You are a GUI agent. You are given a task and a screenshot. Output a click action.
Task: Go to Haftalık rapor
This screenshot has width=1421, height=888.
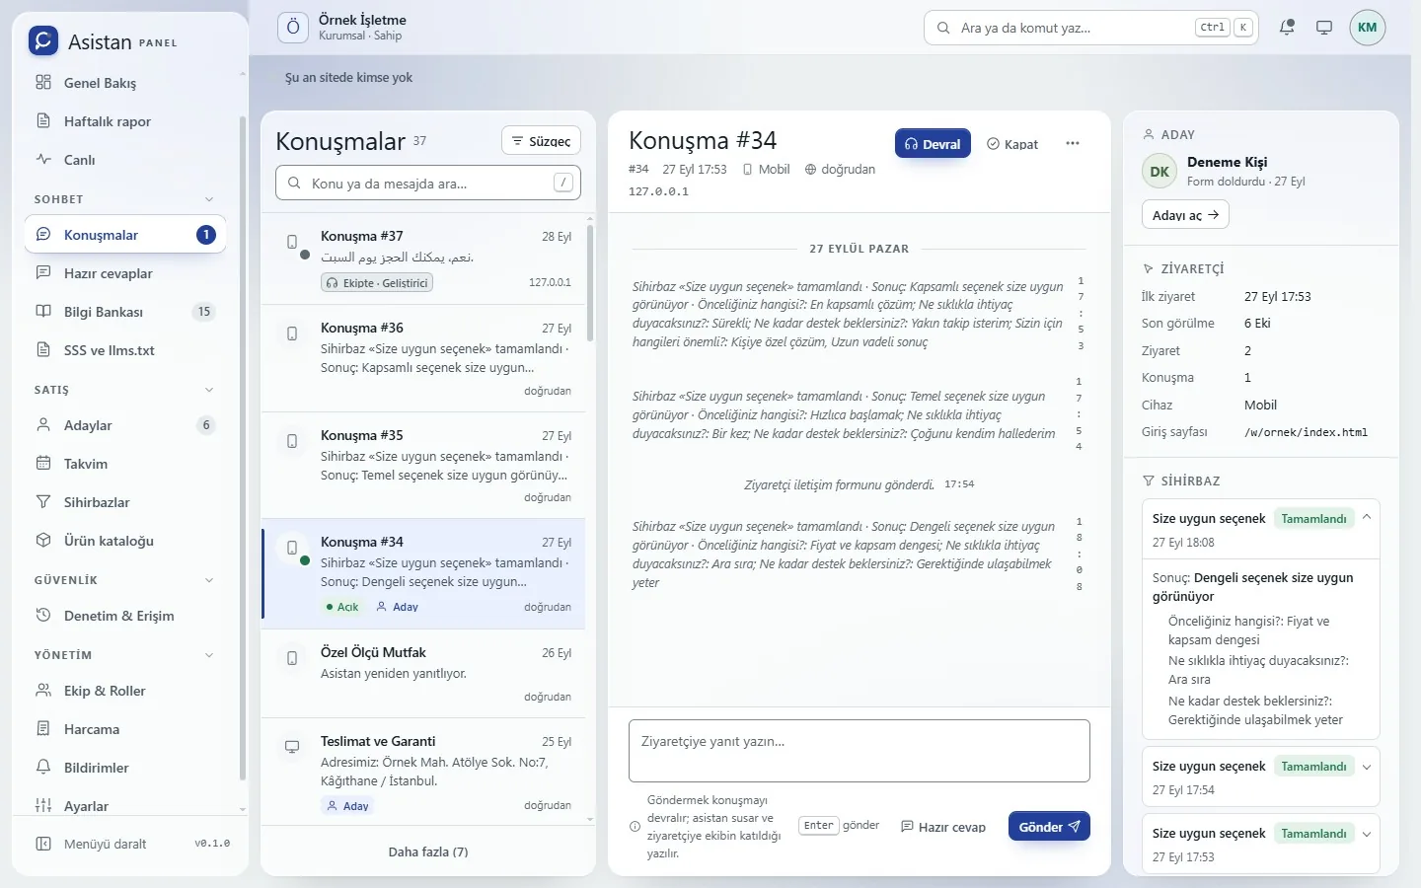tap(125, 121)
